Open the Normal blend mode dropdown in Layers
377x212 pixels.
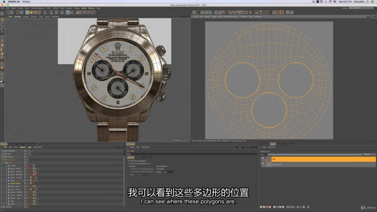[370, 154]
